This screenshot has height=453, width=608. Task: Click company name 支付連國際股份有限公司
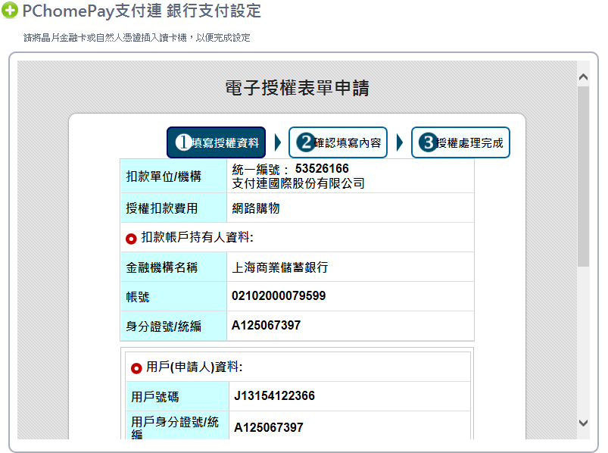298,183
